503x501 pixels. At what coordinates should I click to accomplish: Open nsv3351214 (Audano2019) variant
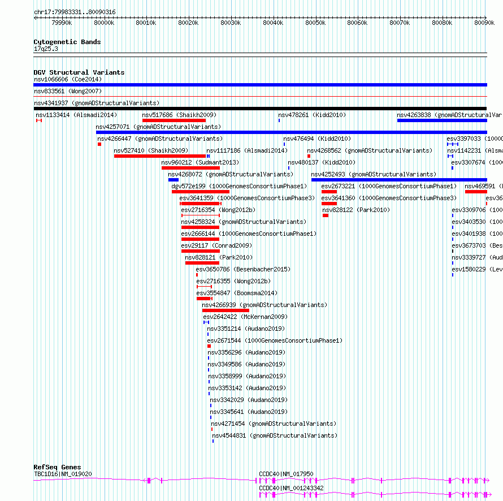[x=246, y=329]
